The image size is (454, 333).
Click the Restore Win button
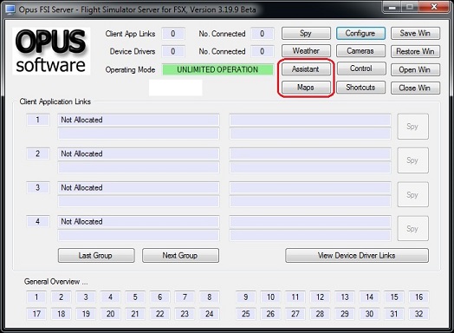pos(415,51)
